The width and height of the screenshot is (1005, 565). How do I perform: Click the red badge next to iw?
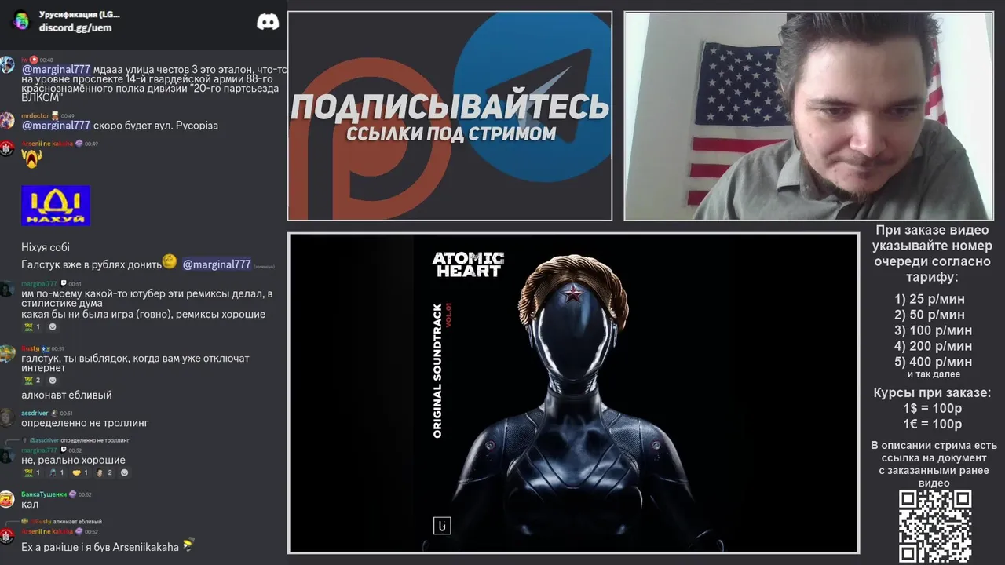34,60
